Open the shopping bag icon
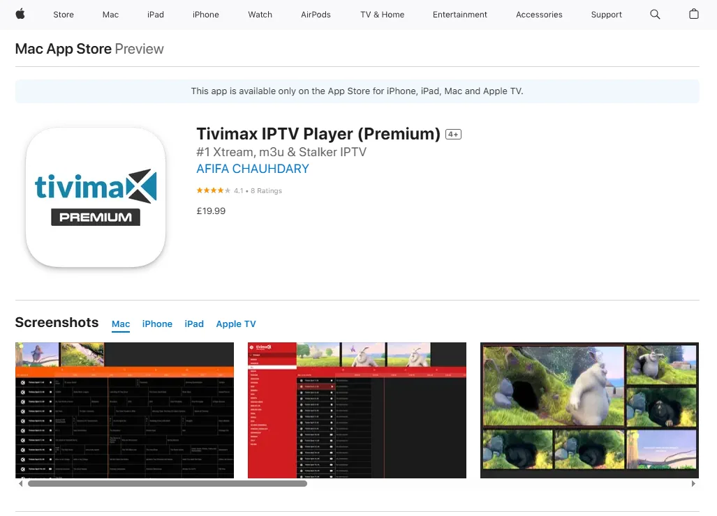717x516 pixels. 694,14
